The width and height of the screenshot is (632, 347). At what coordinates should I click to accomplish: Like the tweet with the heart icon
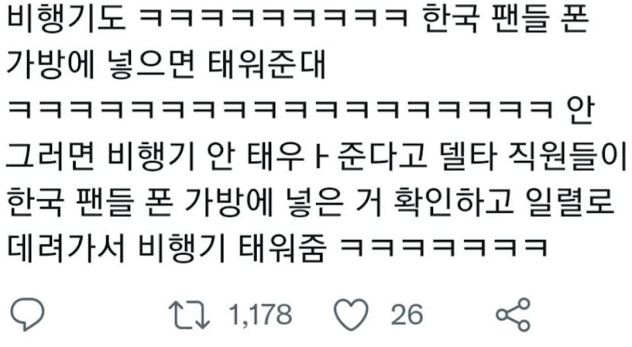(x=352, y=315)
